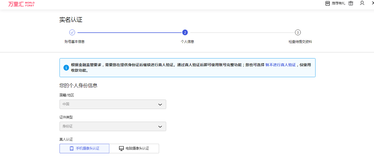The image size is (374, 158).
Task: Click the 实名认证 page heading
Action: click(71, 20)
